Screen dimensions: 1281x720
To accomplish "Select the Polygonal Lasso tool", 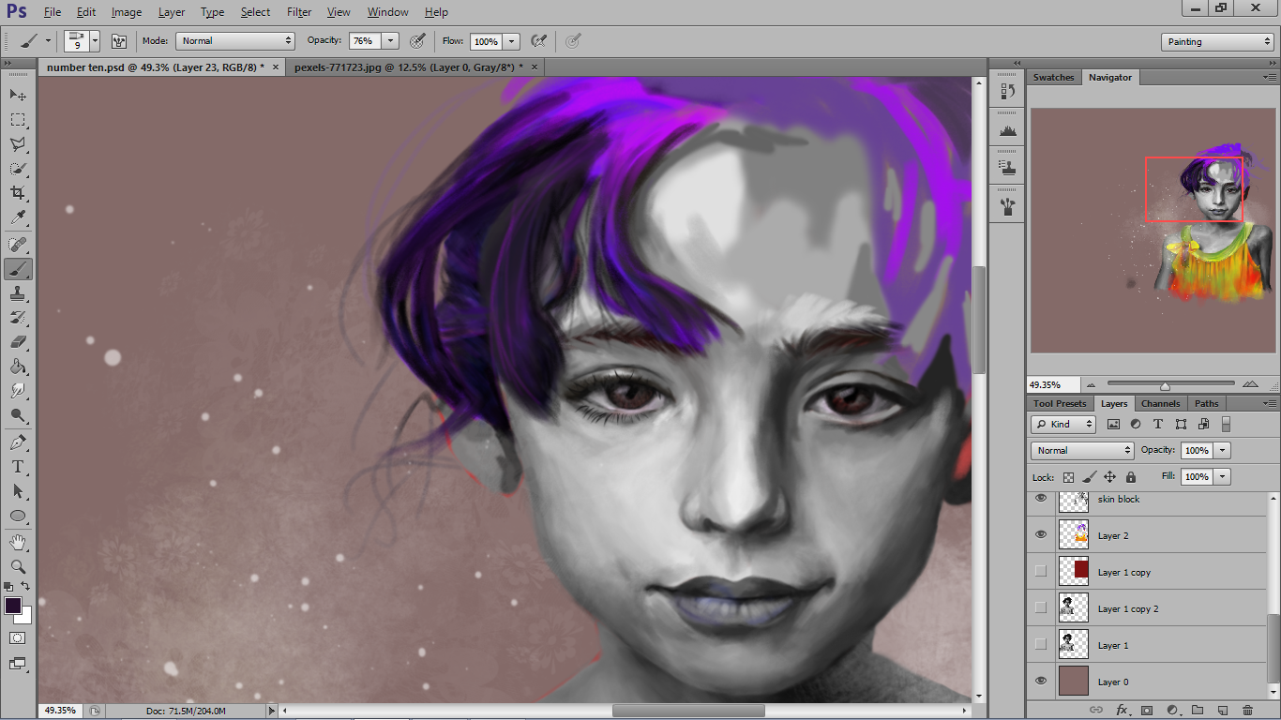I will coord(18,144).
